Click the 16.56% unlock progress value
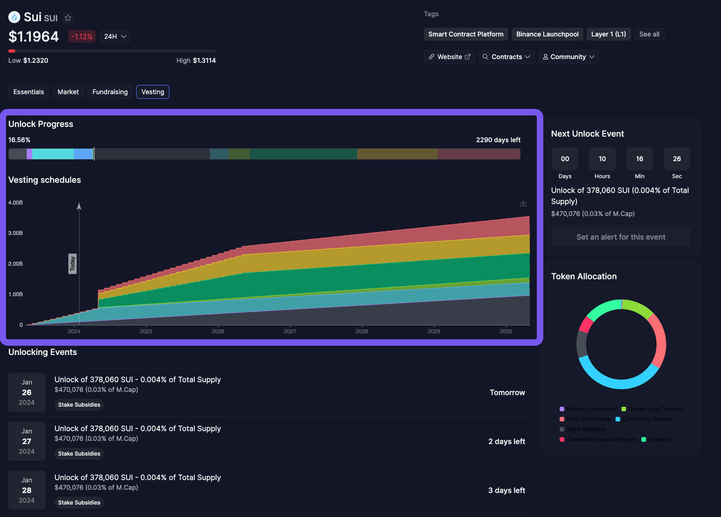The image size is (721, 517). (19, 140)
